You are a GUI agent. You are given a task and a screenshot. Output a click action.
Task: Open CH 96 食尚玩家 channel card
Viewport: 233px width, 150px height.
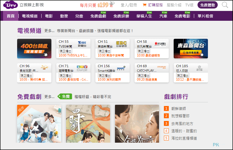[34, 73]
